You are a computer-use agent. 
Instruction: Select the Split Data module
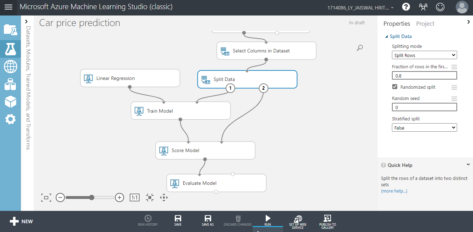pyautogui.click(x=247, y=79)
